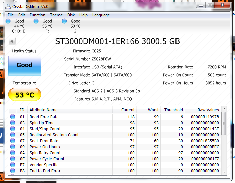Select the 44 °C disk C: D: E: status orb

8,21
